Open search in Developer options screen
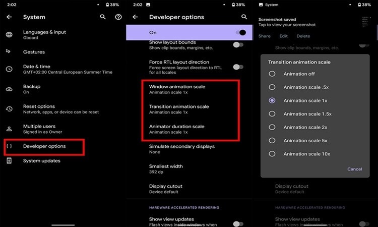This screenshot has width=378, height=227. [x=244, y=17]
